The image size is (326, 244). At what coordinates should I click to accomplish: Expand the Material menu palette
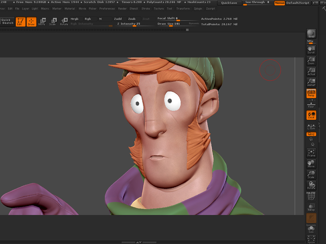70,9
